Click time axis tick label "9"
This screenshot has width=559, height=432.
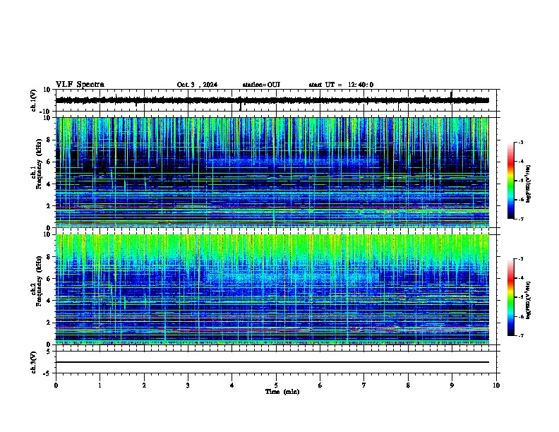[x=452, y=385]
